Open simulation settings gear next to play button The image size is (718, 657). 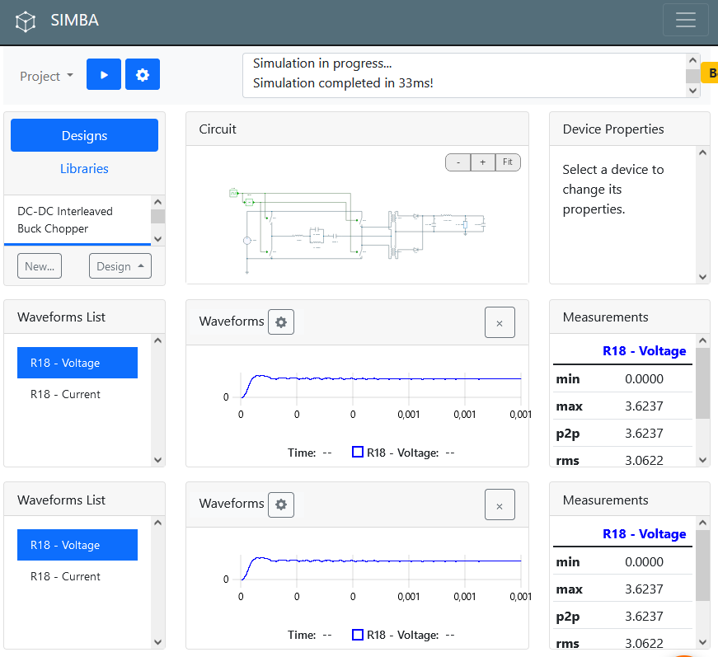click(143, 74)
